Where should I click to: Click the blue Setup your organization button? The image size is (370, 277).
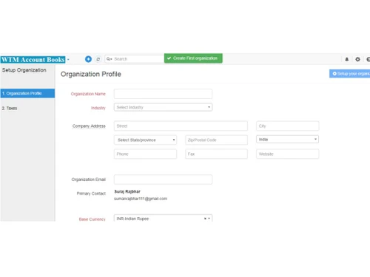(x=349, y=74)
